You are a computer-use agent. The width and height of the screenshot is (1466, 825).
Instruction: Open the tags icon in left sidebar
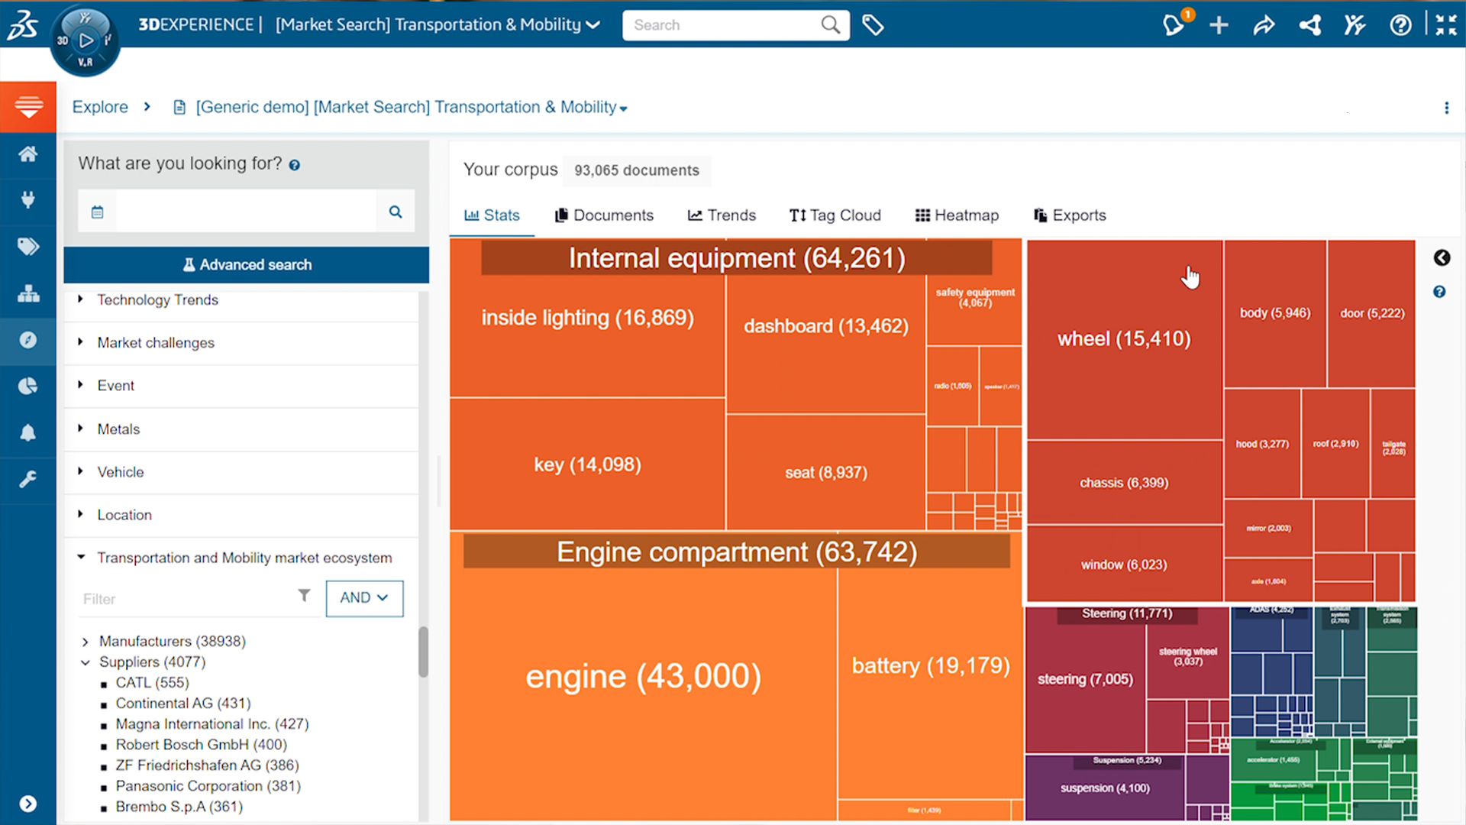28,247
